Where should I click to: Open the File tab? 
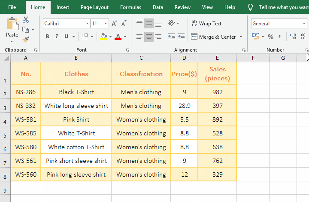[12, 7]
